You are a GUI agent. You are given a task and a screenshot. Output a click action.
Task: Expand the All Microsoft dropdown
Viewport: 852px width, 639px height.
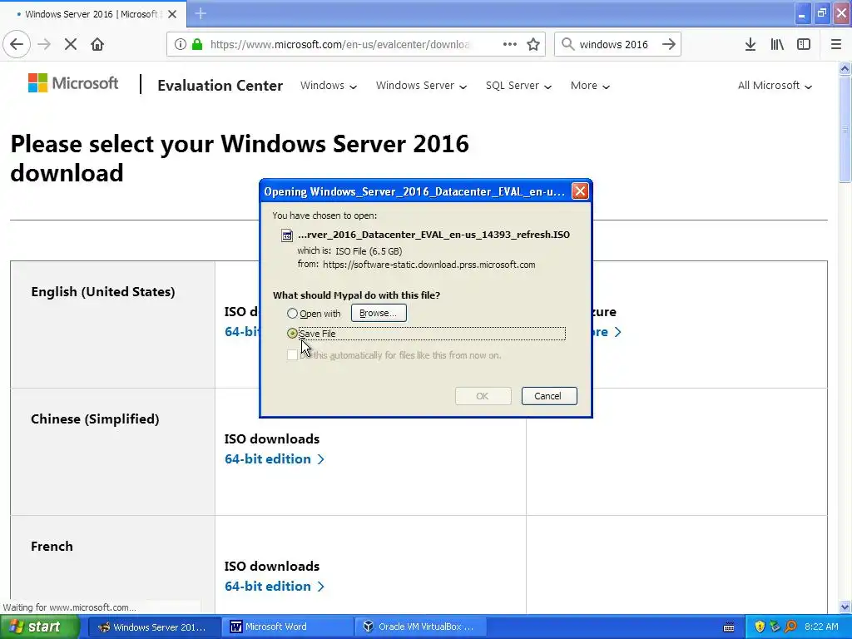pos(775,86)
